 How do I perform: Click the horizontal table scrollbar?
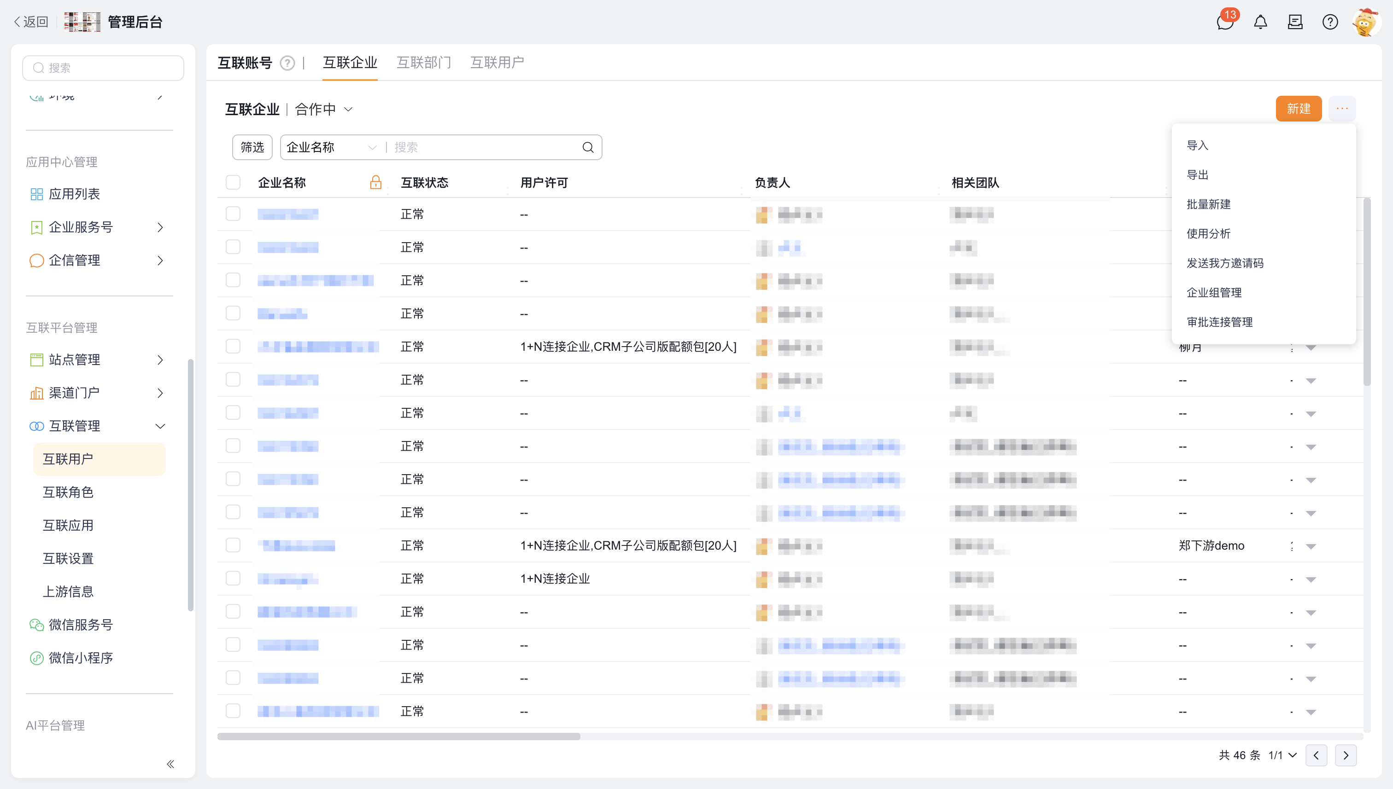click(398, 737)
